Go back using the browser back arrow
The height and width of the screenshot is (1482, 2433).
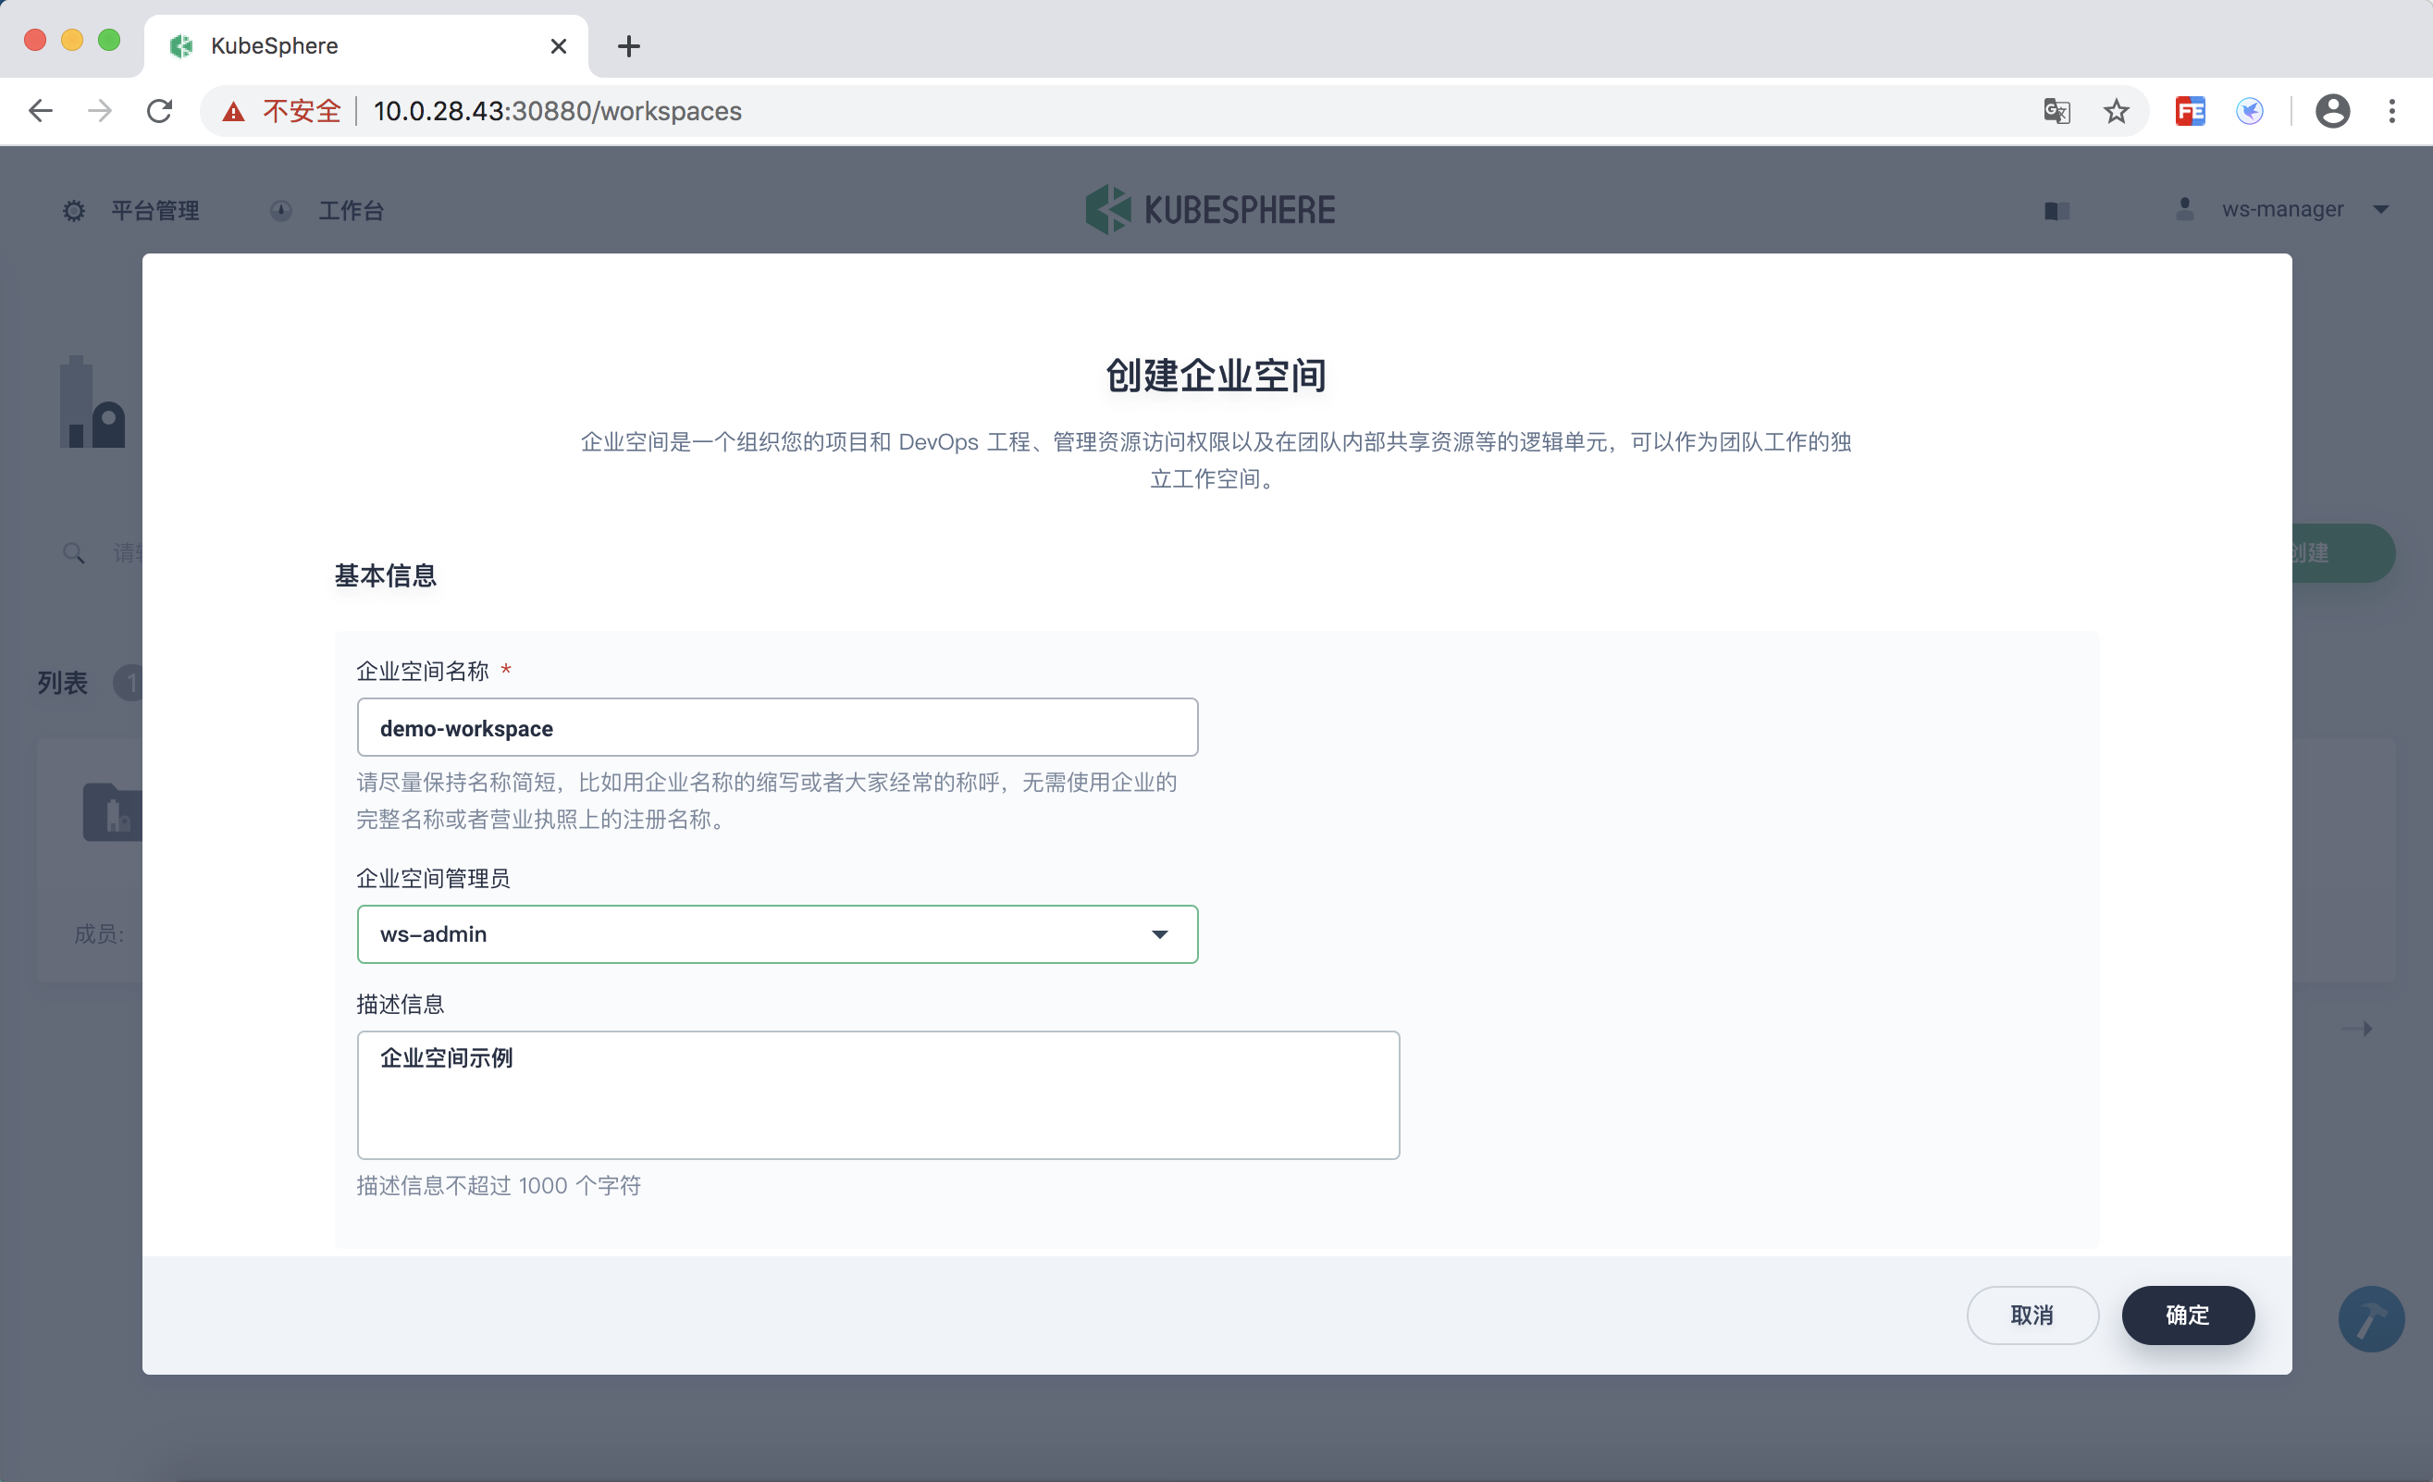coord(41,111)
